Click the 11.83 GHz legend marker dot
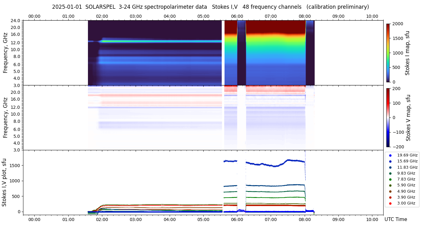 390,167
